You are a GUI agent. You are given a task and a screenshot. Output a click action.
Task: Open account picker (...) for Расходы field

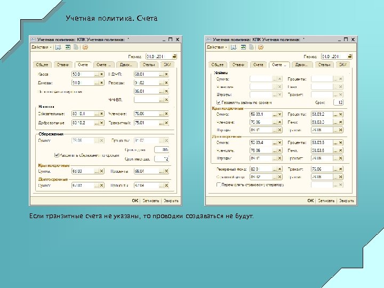coord(162,83)
